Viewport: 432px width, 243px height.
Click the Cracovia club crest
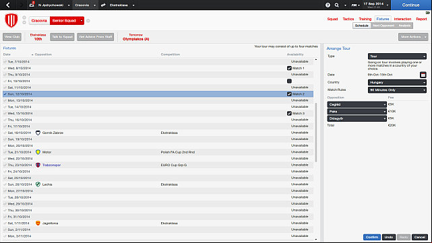11,21
